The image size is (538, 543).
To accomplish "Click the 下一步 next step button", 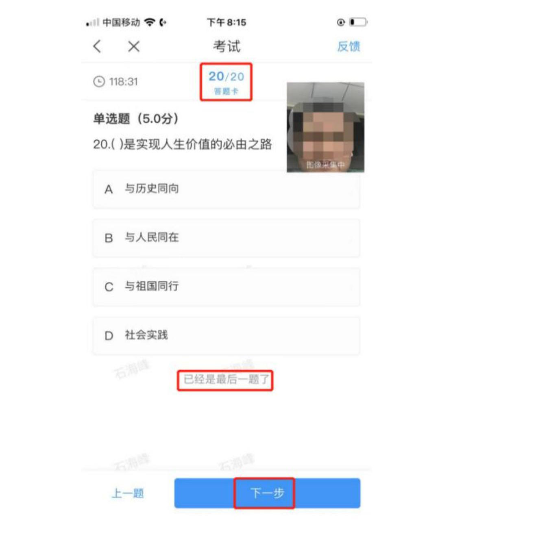I will (267, 493).
